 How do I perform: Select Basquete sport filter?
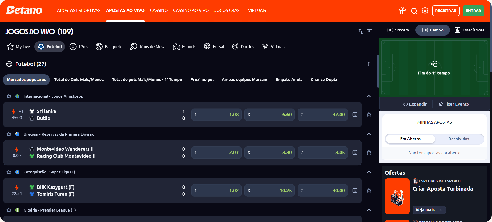109,46
